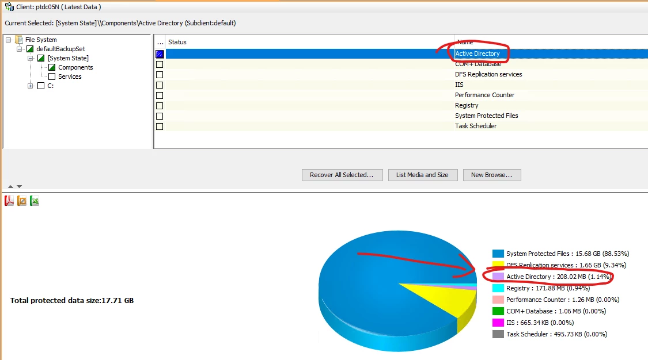The image size is (648, 360).
Task: Export chart data to Excel icon
Action: (x=35, y=201)
